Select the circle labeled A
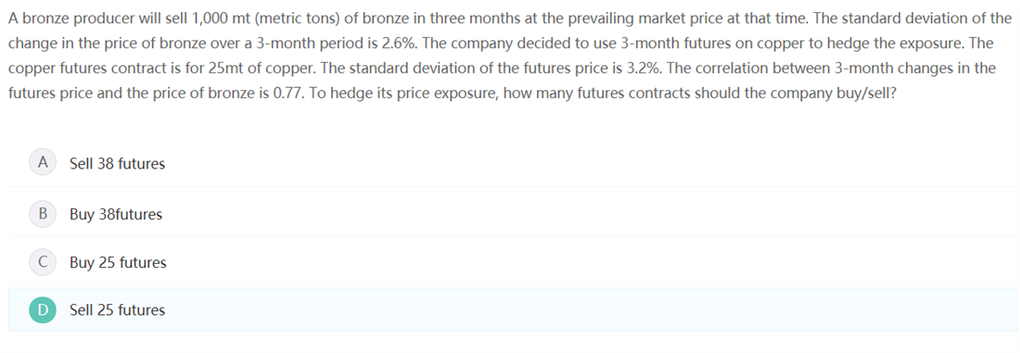This screenshot has width=1020, height=353. (x=43, y=162)
